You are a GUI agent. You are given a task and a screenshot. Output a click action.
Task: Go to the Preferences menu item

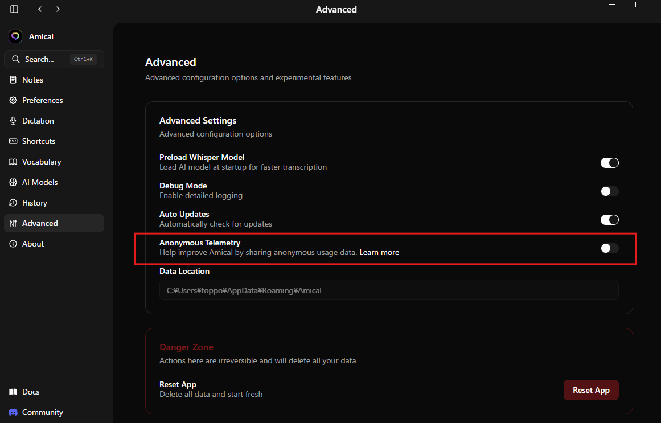coord(43,100)
